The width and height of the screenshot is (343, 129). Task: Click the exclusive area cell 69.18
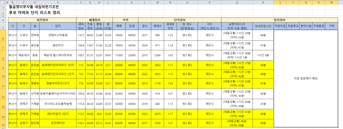(90, 93)
